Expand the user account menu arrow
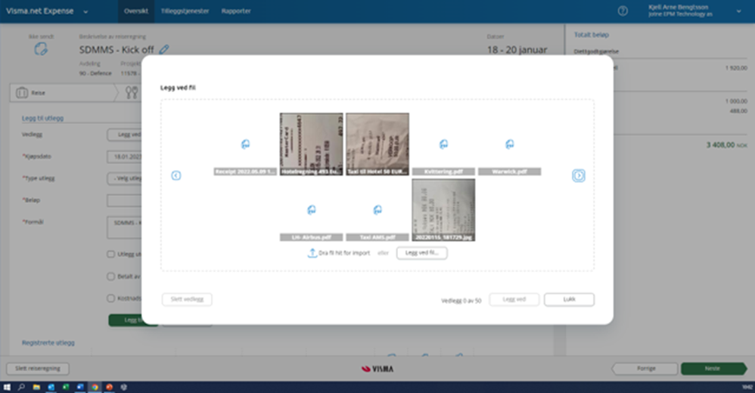The image size is (755, 393). (x=738, y=11)
